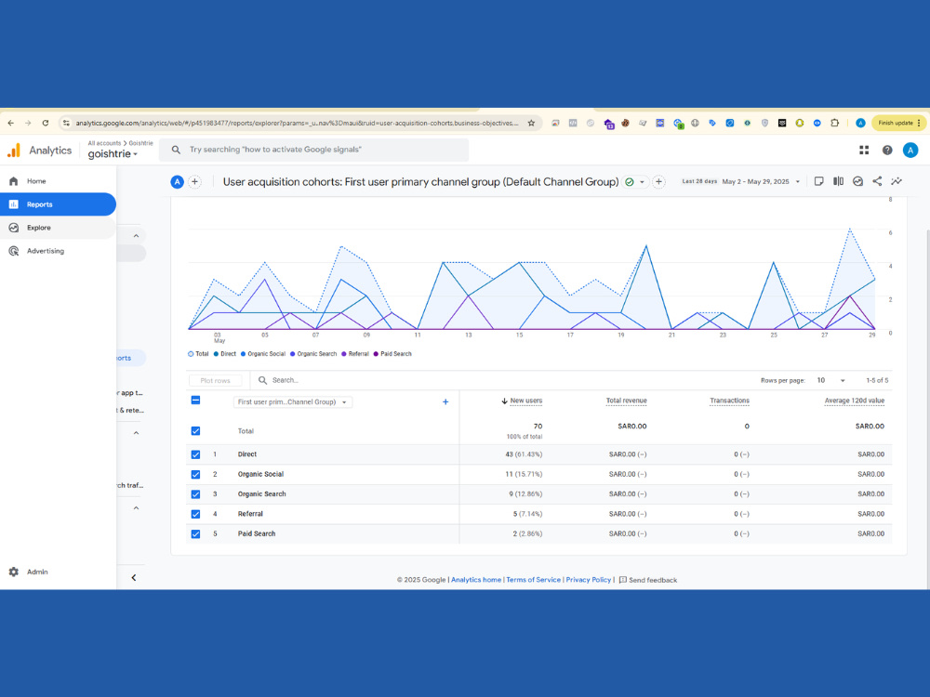Viewport: 930px width, 697px height.
Task: Collapse the lowest sidebar report section
Action: pos(136,508)
